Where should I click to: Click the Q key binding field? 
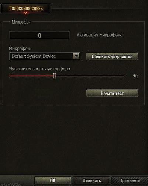tap(39, 35)
